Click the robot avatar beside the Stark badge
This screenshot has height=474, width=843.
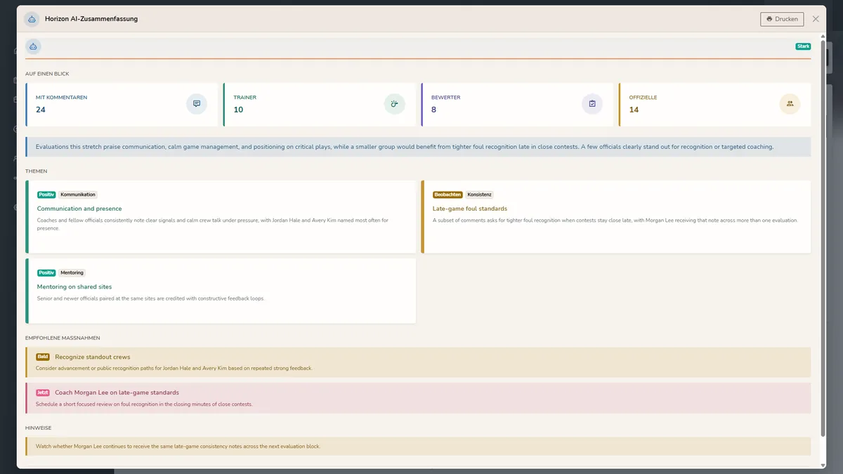pos(33,46)
